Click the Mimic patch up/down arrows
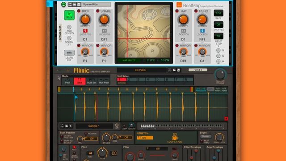Viewport: 286px width, 161px height. click(x=170, y=70)
